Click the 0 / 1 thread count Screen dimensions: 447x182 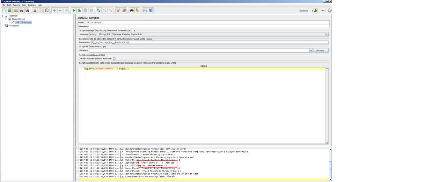[323, 10]
